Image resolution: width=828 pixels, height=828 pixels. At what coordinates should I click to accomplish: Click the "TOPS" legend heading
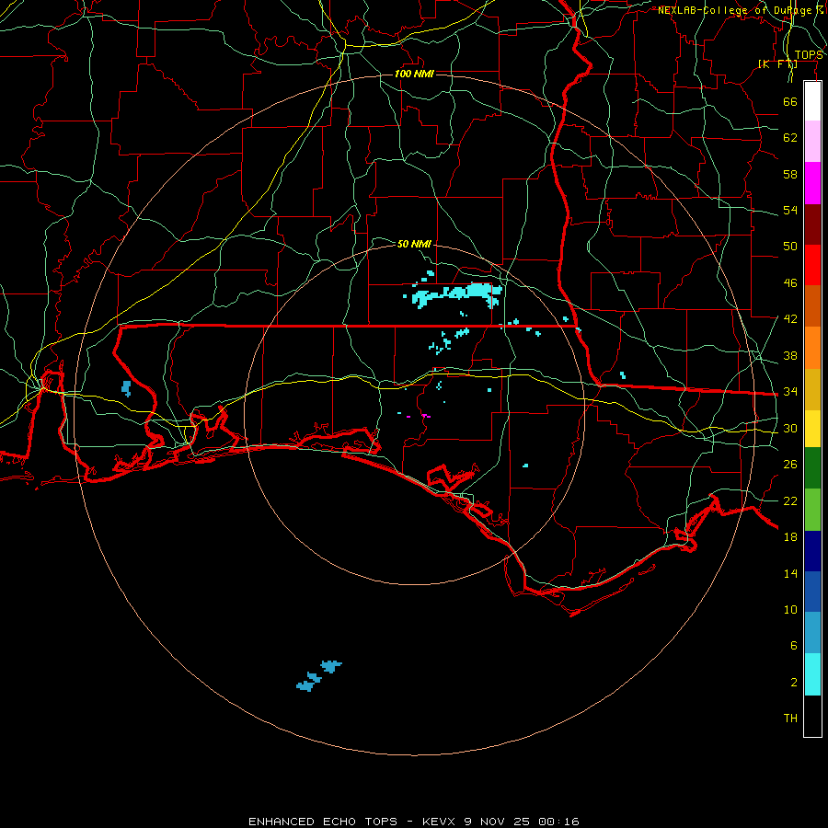click(809, 55)
